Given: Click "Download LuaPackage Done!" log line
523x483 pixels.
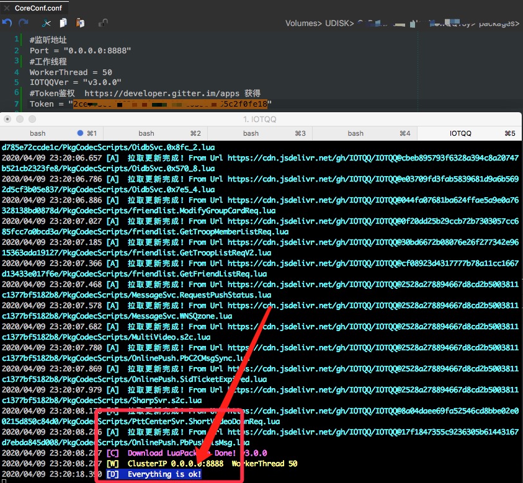Looking at the screenshot, I should (182, 453).
